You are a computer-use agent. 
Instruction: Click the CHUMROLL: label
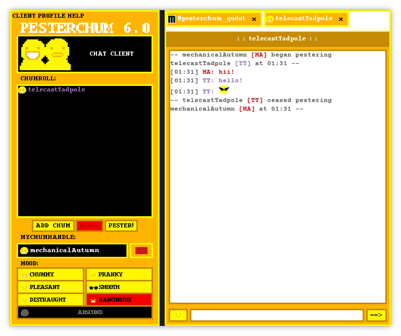pos(38,78)
